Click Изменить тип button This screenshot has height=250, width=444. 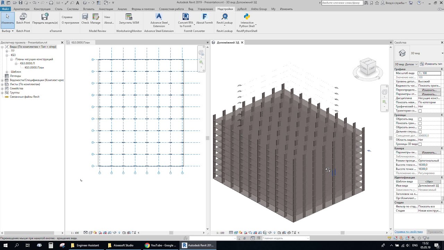tap(431, 64)
